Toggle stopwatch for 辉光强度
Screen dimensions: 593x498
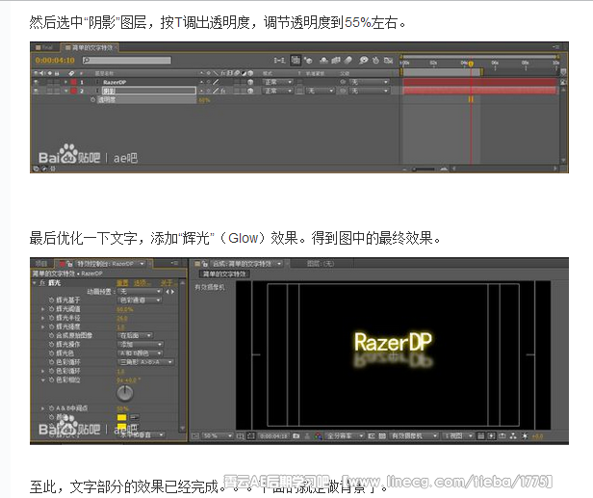tap(51, 327)
